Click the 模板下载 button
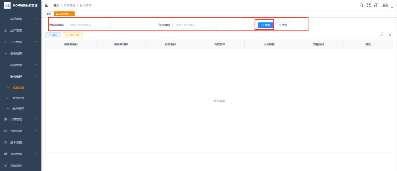Screen dimensions: 397x171 (x=73, y=35)
